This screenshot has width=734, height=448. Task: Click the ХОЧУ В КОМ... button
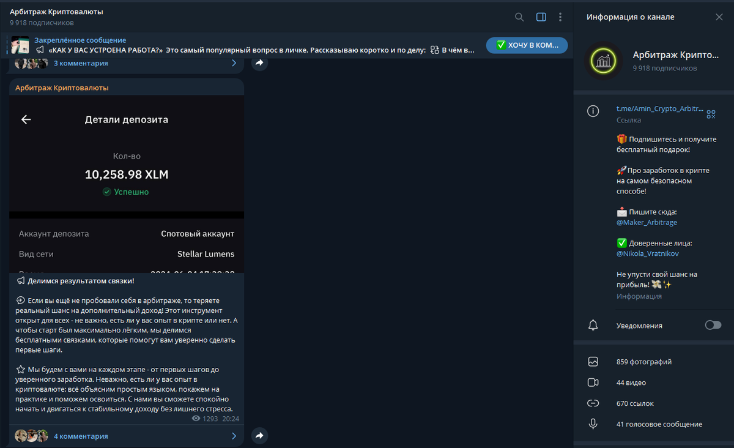527,45
